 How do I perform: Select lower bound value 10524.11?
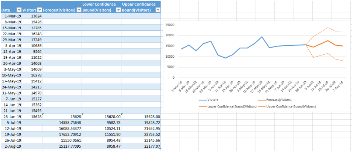click(x=102, y=129)
